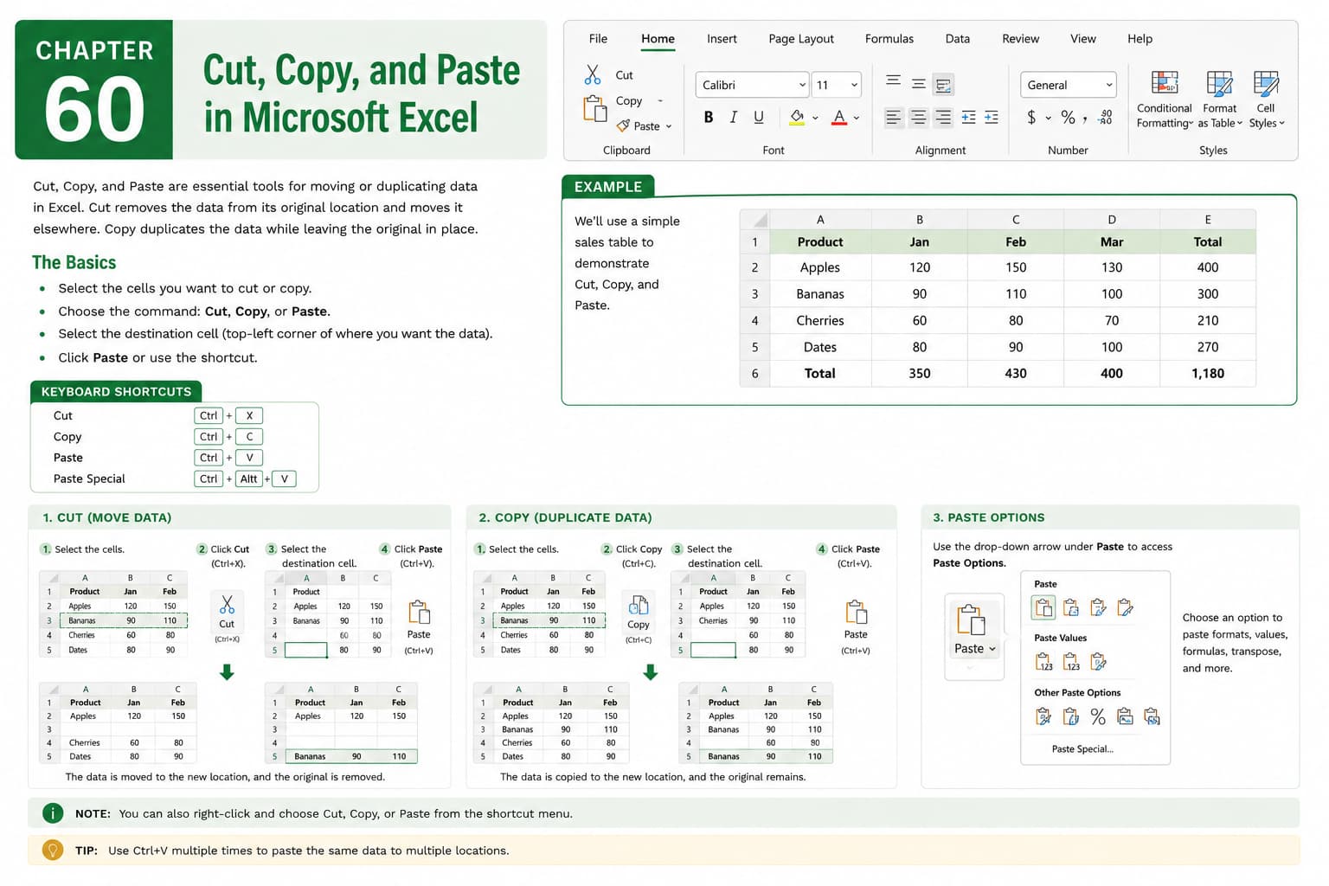Image resolution: width=1329 pixels, height=886 pixels.
Task: Click the Select All corner of the Example table
Action: (x=754, y=220)
